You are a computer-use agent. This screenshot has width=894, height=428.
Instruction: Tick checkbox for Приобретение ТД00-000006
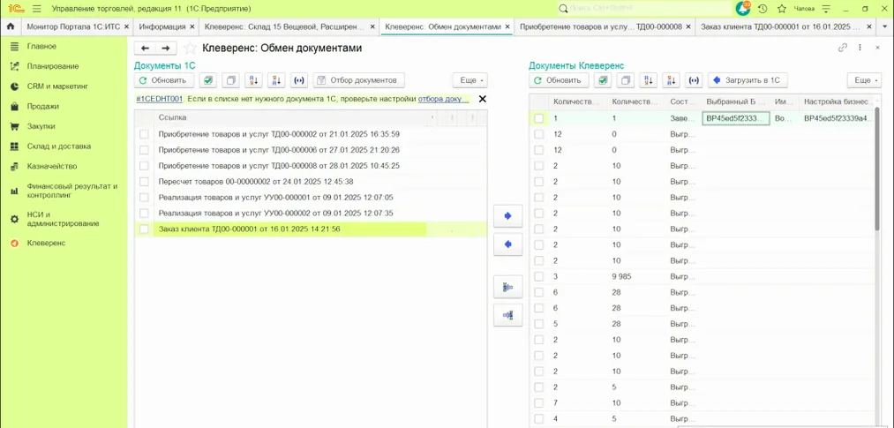(144, 150)
